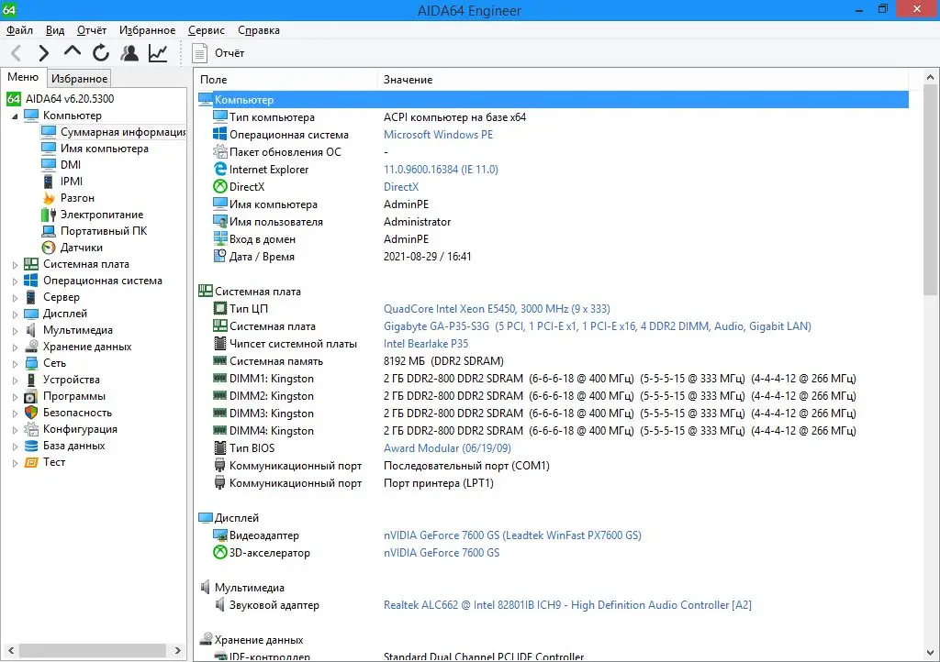
Task: Click the Refresh toolbar icon
Action: 101,53
